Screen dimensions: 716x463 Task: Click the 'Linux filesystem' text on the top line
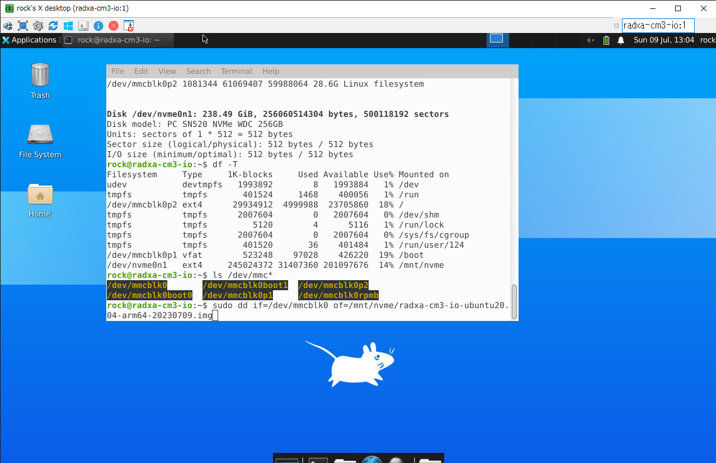tap(384, 84)
